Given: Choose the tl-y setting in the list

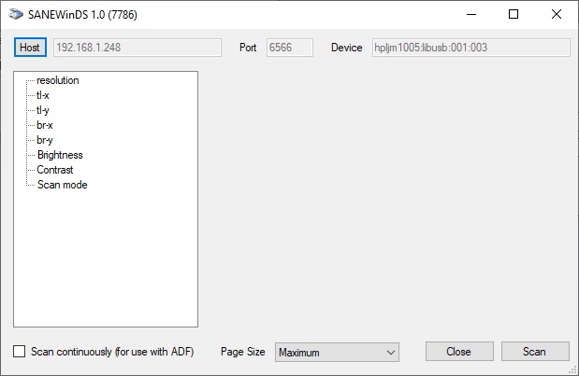Looking at the screenshot, I should (x=43, y=110).
